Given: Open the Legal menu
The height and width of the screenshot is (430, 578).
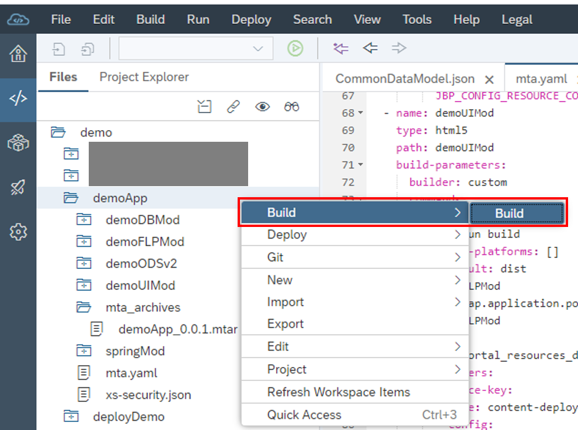Looking at the screenshot, I should tap(517, 19).
